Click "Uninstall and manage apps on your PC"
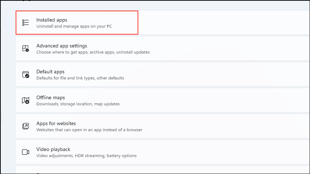The image size is (310, 174). [x=74, y=26]
